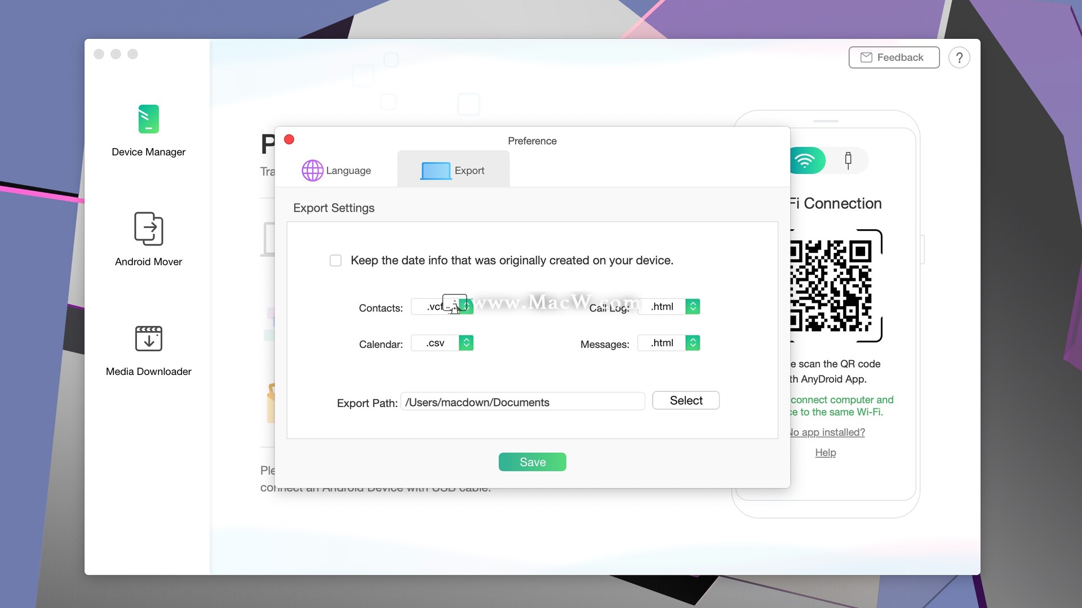Click the 'Export Settings' heading text
The image size is (1082, 608).
(x=334, y=208)
